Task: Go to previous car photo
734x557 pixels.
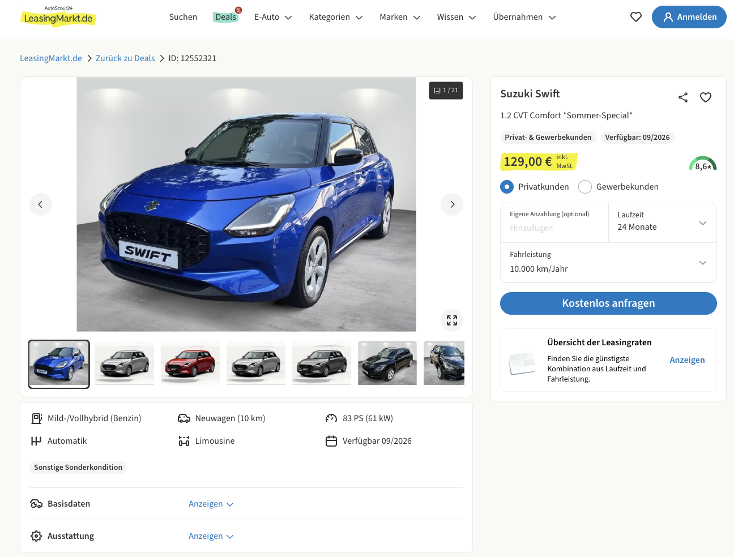Action: (41, 204)
